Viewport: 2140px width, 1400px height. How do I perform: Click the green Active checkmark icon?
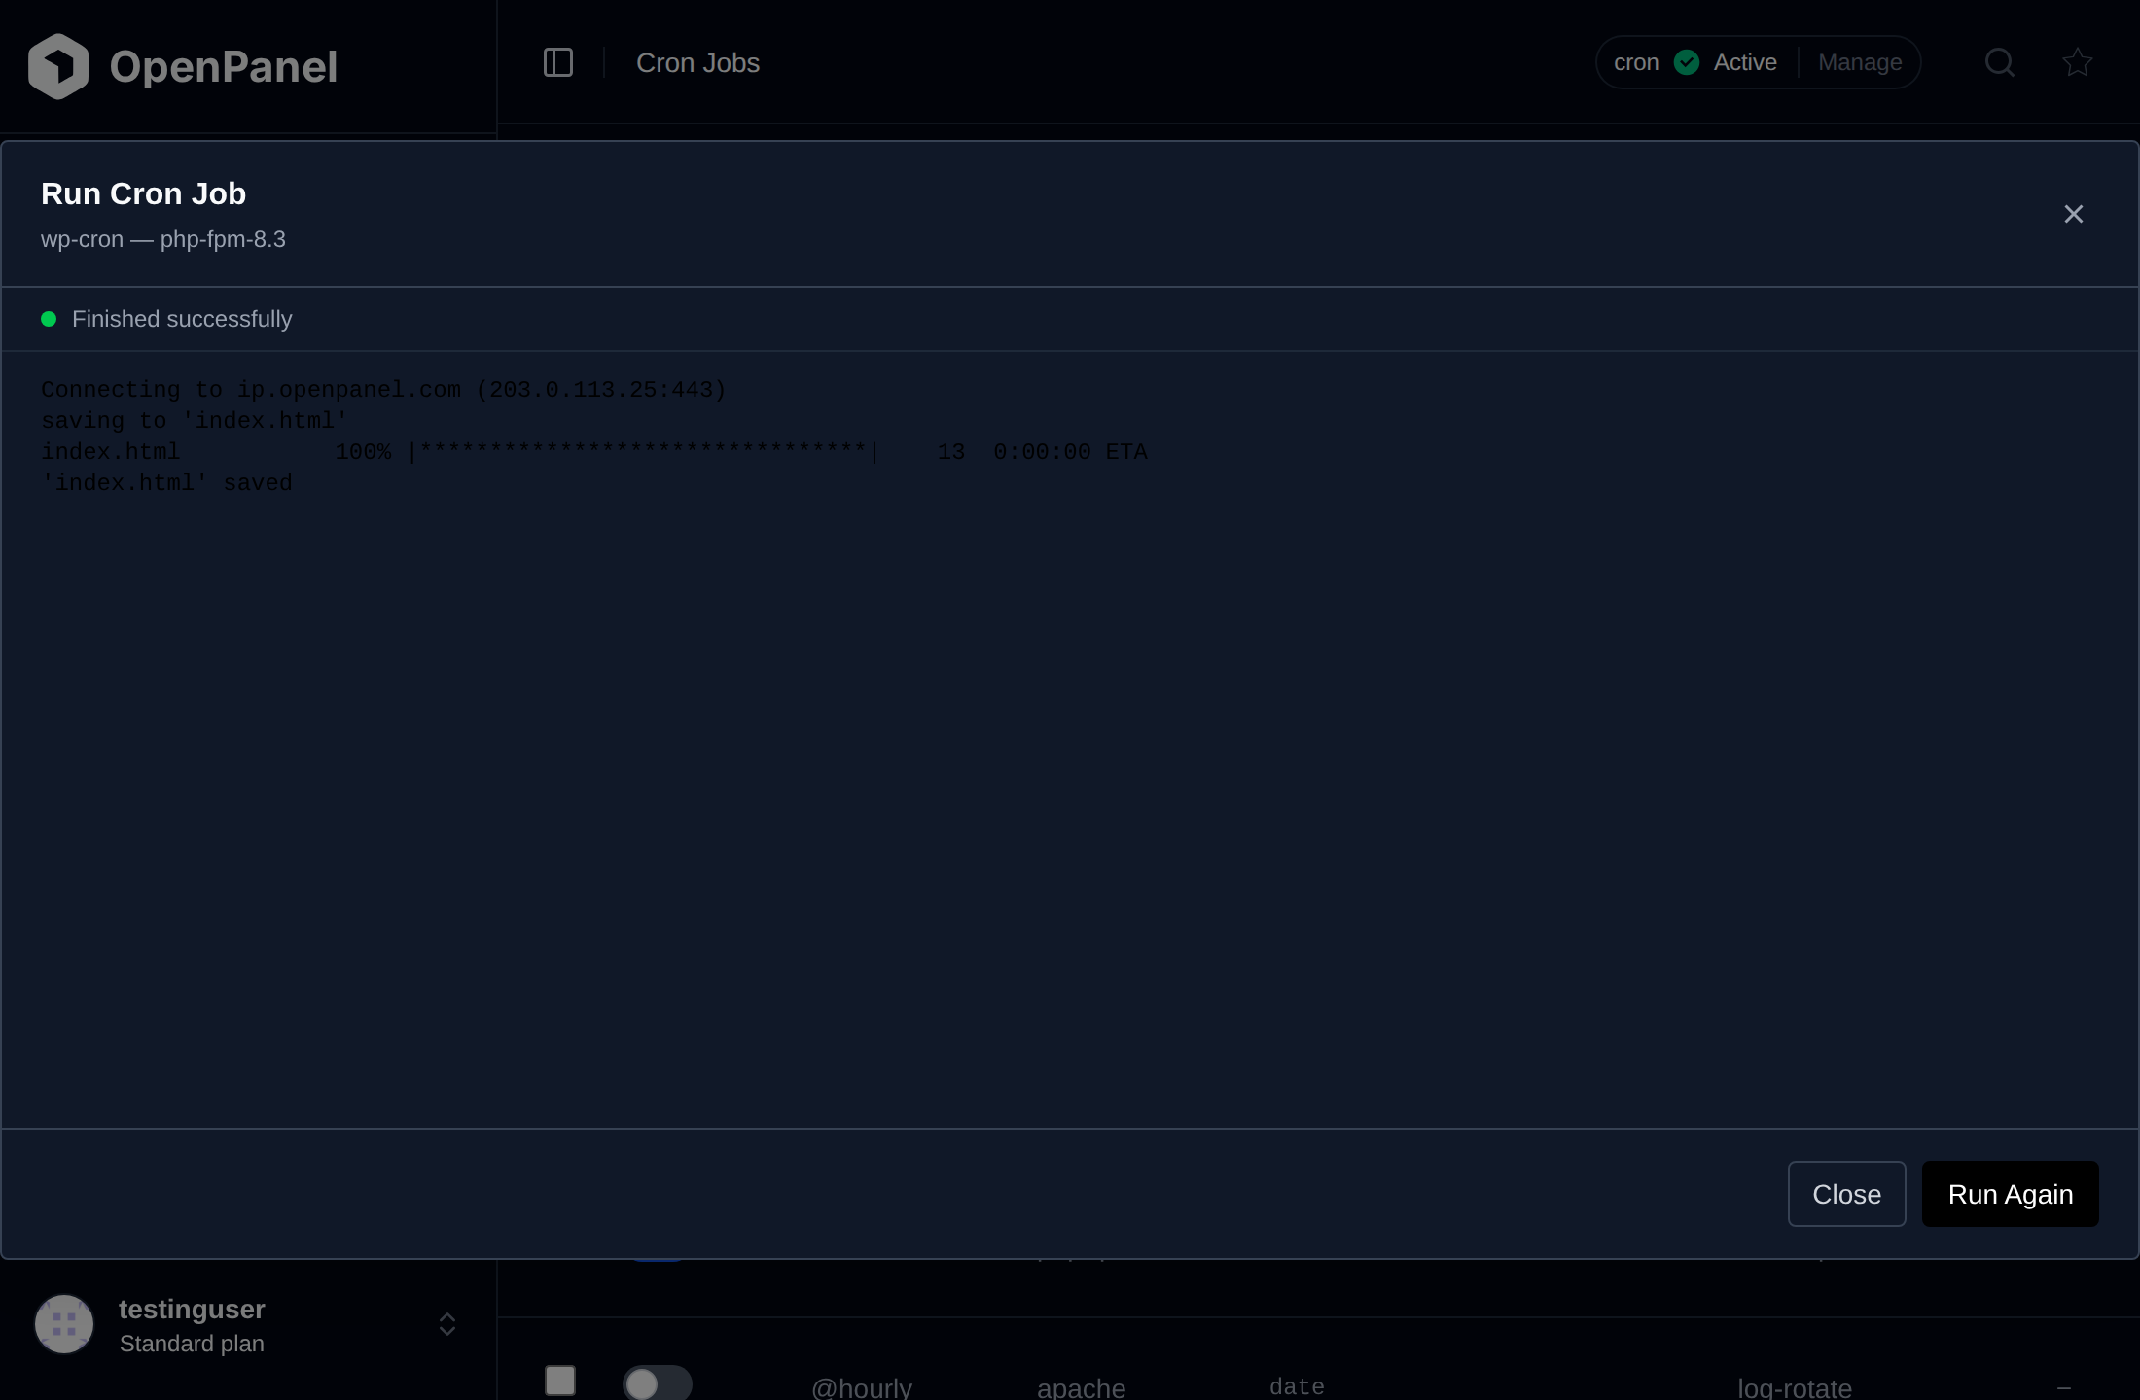tap(1687, 62)
